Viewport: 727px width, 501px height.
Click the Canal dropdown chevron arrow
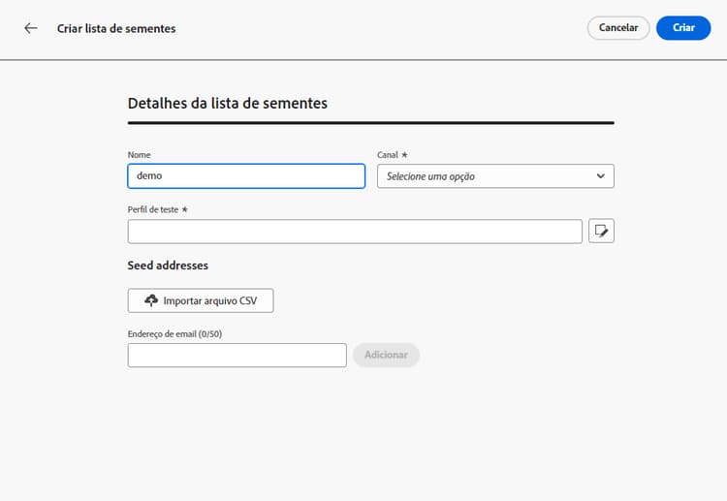tap(601, 176)
